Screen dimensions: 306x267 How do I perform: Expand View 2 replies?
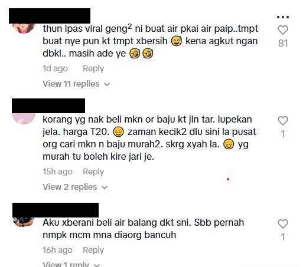(x=75, y=187)
